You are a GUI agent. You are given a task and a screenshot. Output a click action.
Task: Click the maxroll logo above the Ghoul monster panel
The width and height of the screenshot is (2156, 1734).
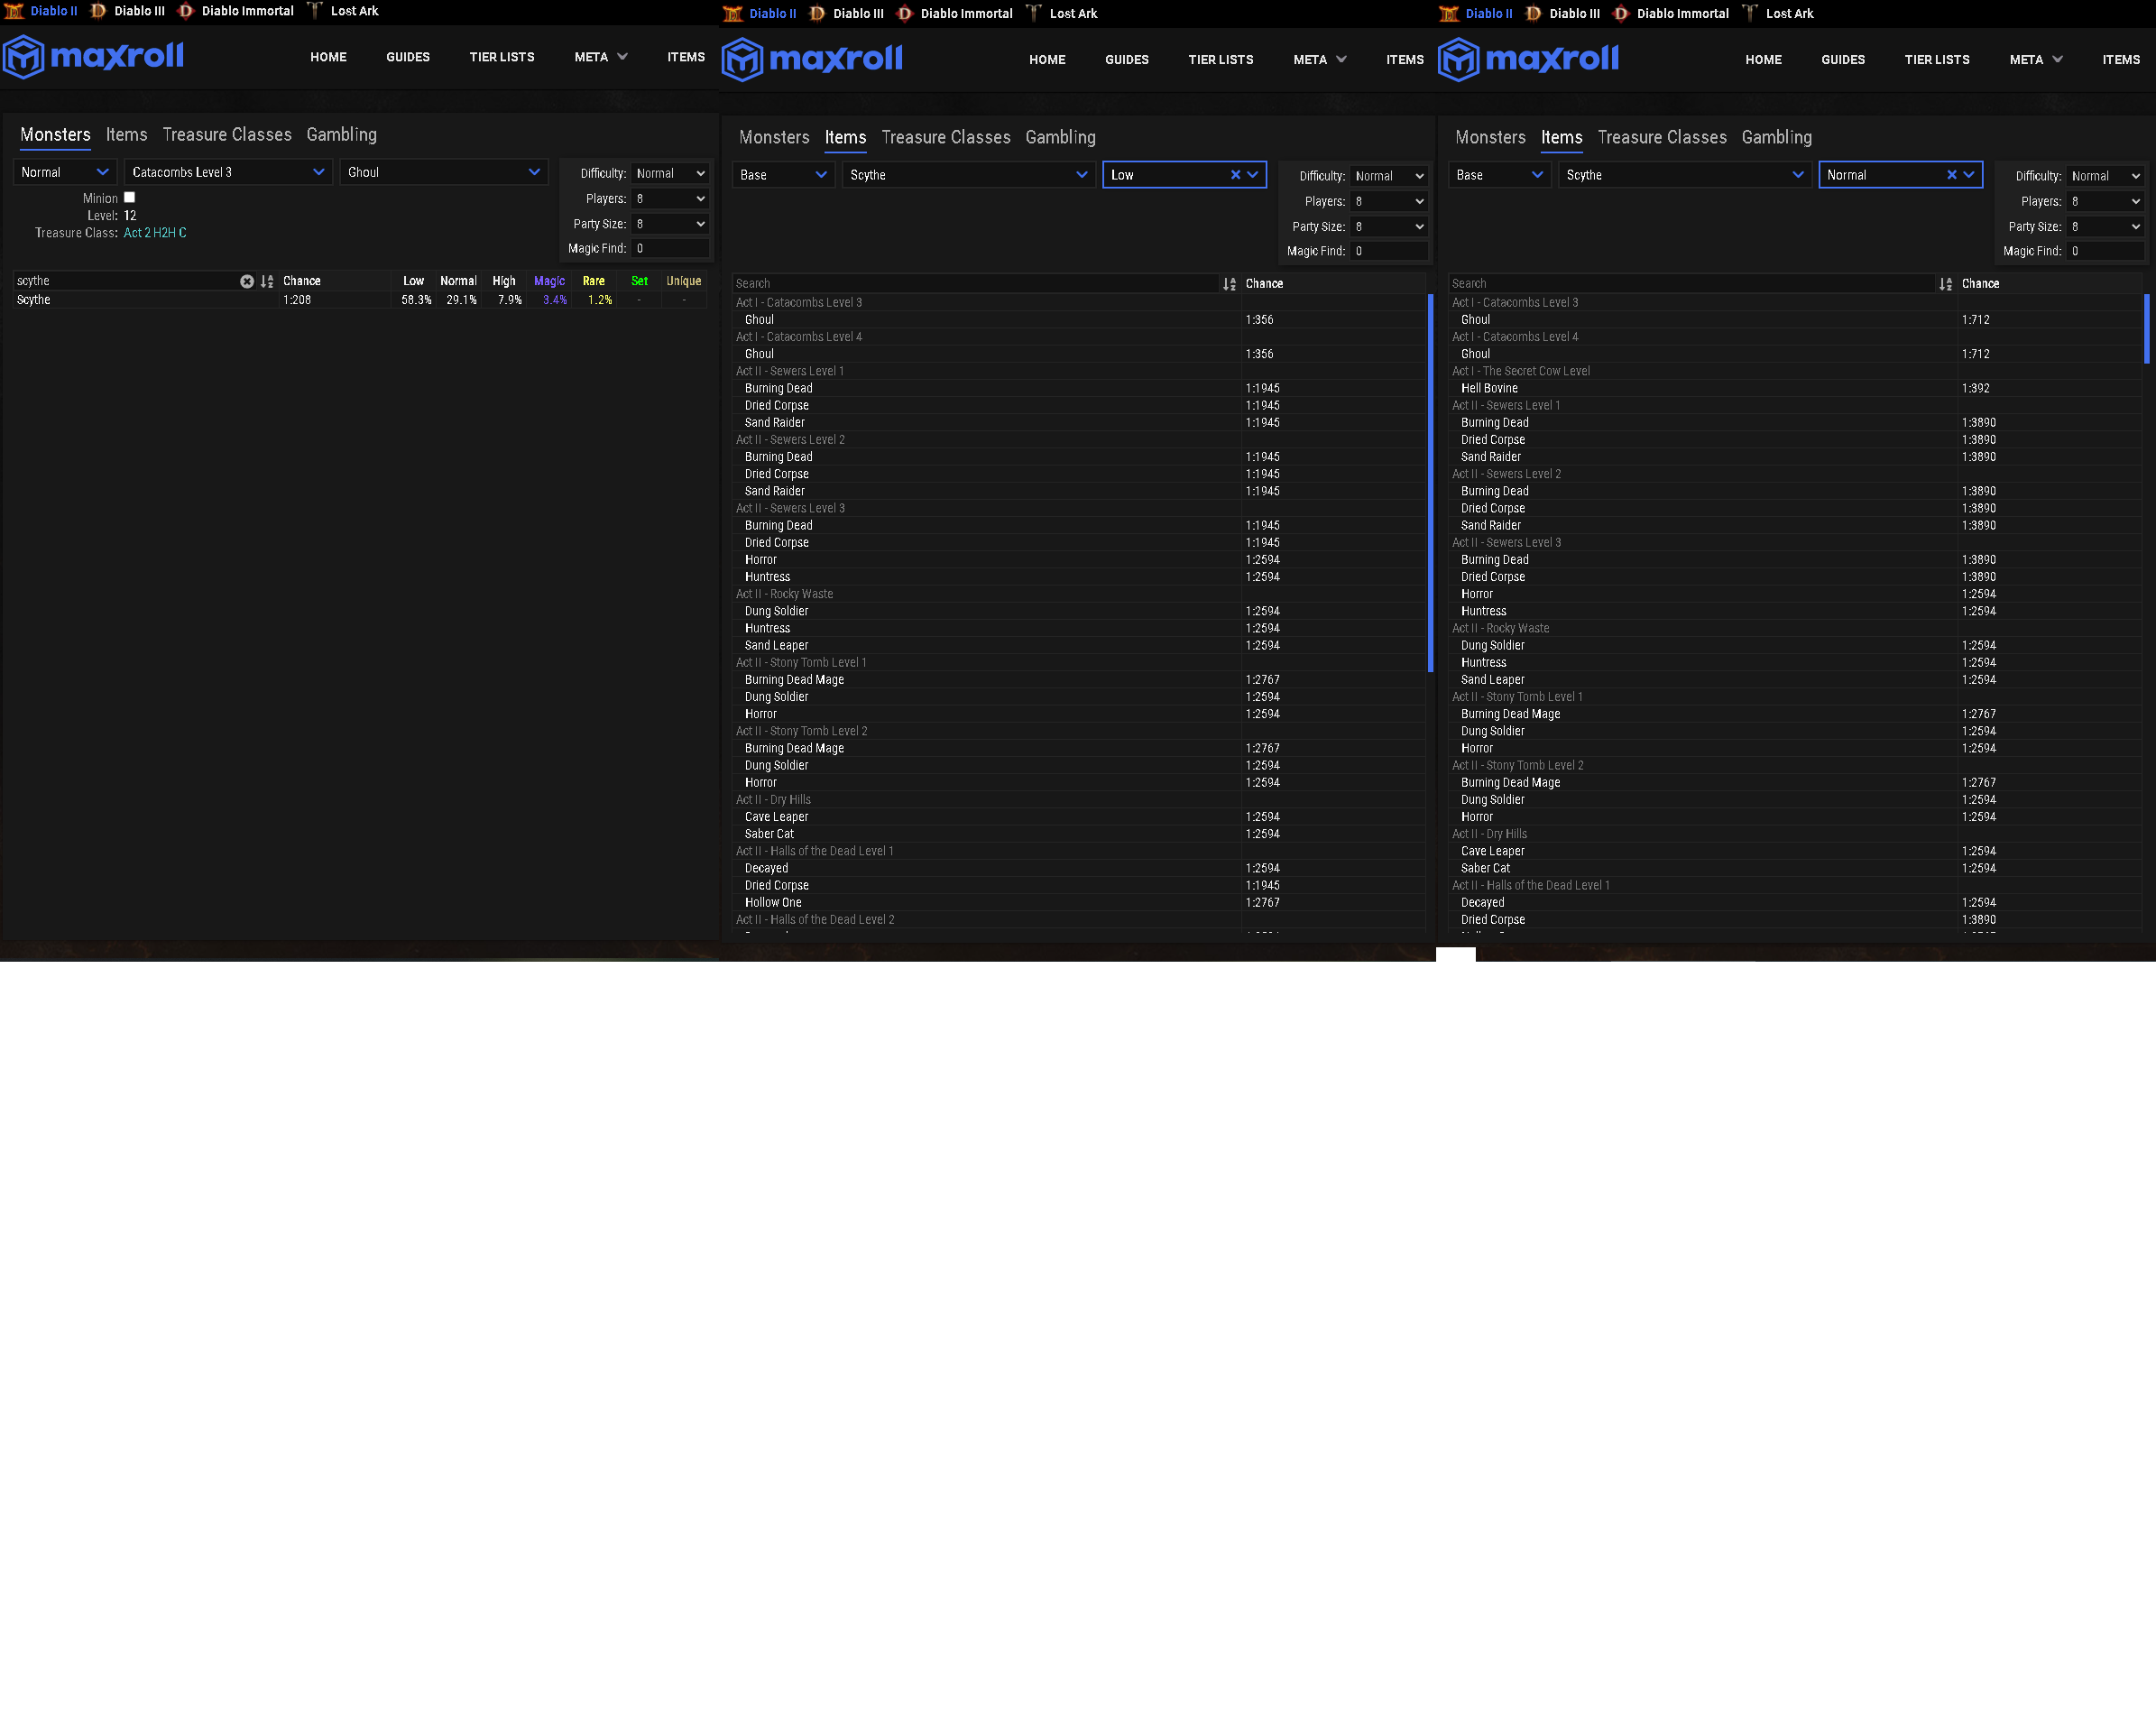tap(94, 57)
